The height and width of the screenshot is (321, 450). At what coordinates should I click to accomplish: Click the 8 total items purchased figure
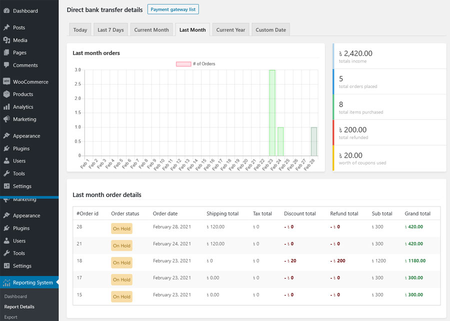(x=341, y=104)
